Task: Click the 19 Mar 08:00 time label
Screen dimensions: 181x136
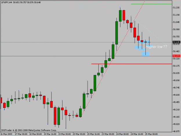Action: pos(65,134)
